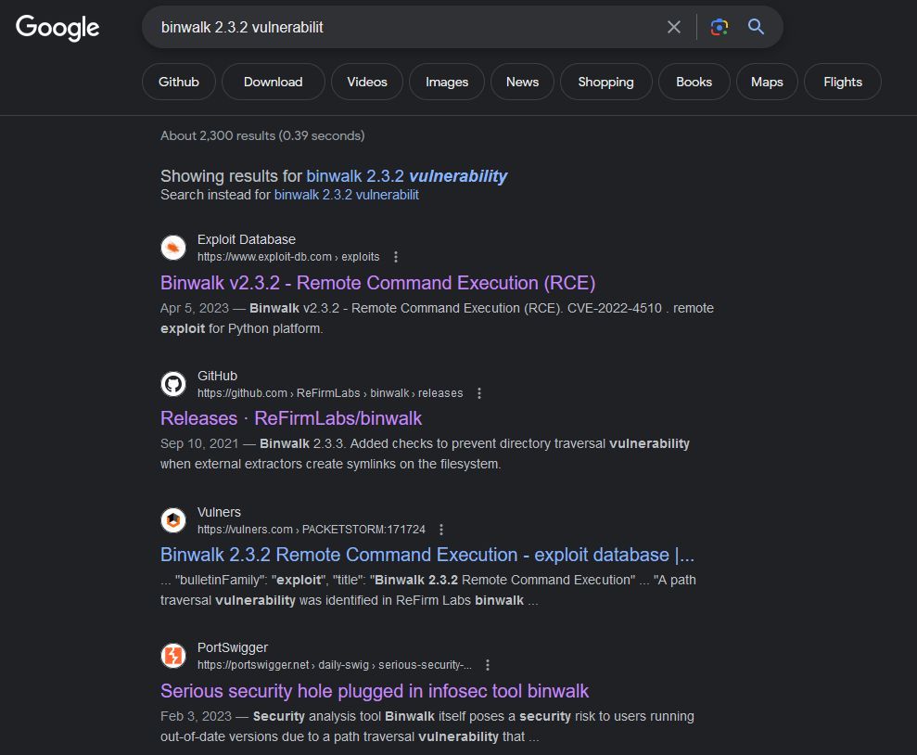Open the three-dot menu for Vulners result
The width and height of the screenshot is (917, 755).
click(441, 530)
